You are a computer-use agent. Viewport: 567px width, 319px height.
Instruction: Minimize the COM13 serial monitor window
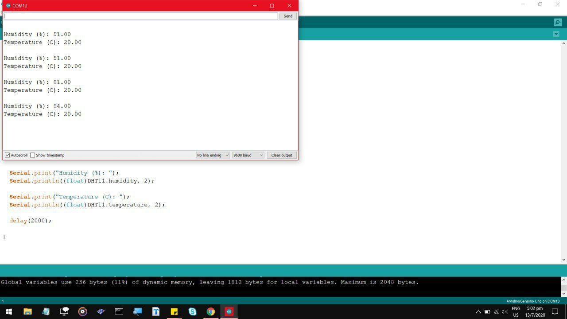tap(255, 6)
